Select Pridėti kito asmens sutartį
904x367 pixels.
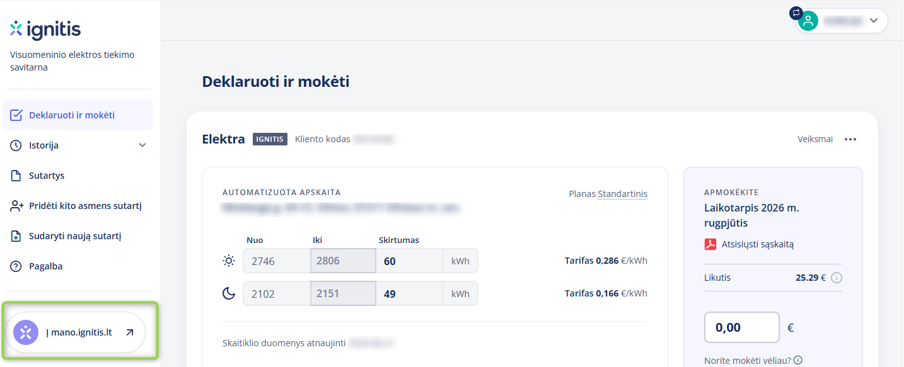pyautogui.click(x=78, y=206)
